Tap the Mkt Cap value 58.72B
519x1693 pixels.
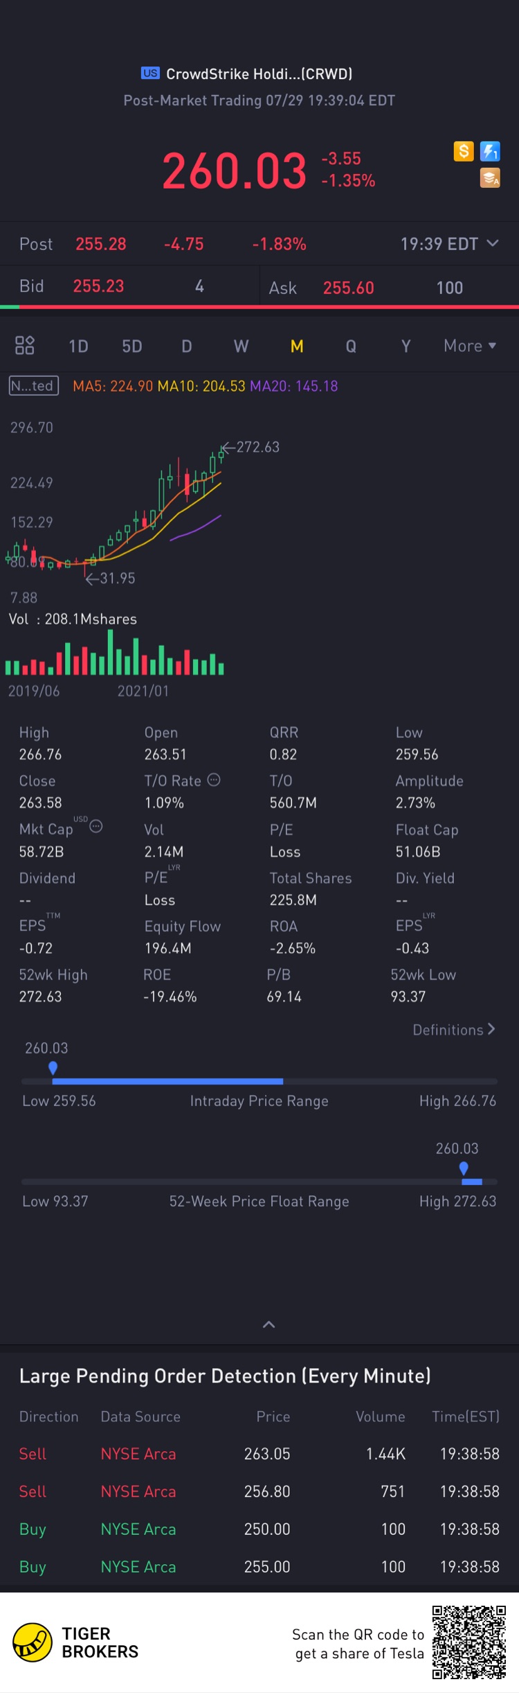[42, 852]
